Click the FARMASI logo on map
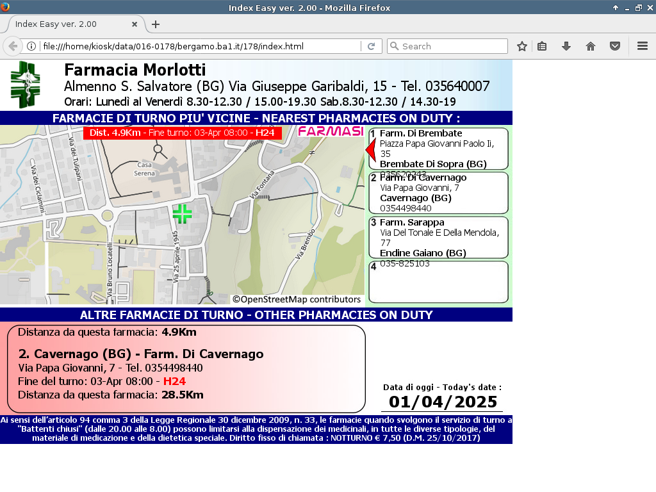This screenshot has height=492, width=656. pyautogui.click(x=331, y=131)
